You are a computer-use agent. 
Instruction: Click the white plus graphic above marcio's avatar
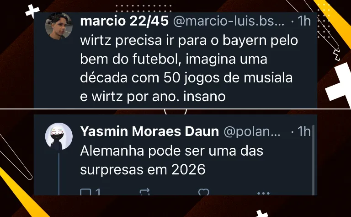(32, 11)
